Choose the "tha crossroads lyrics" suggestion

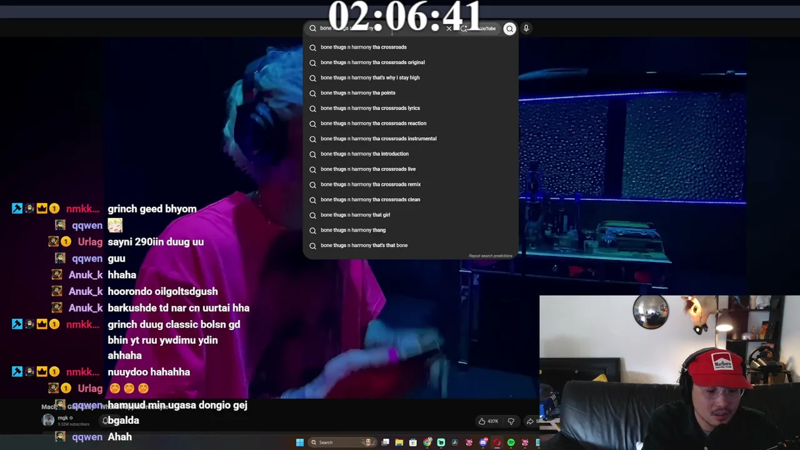[411, 108]
